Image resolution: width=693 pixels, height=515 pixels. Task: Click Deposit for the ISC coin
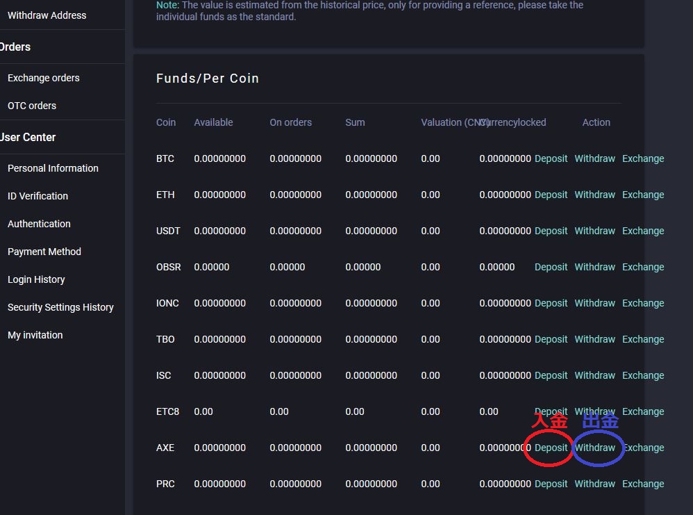pyautogui.click(x=551, y=375)
